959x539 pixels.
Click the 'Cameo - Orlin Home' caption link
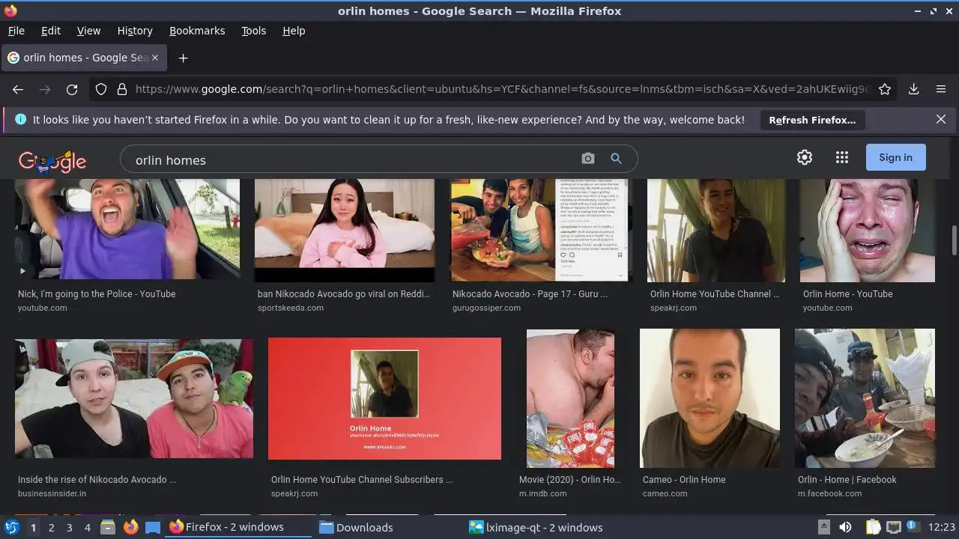684,480
